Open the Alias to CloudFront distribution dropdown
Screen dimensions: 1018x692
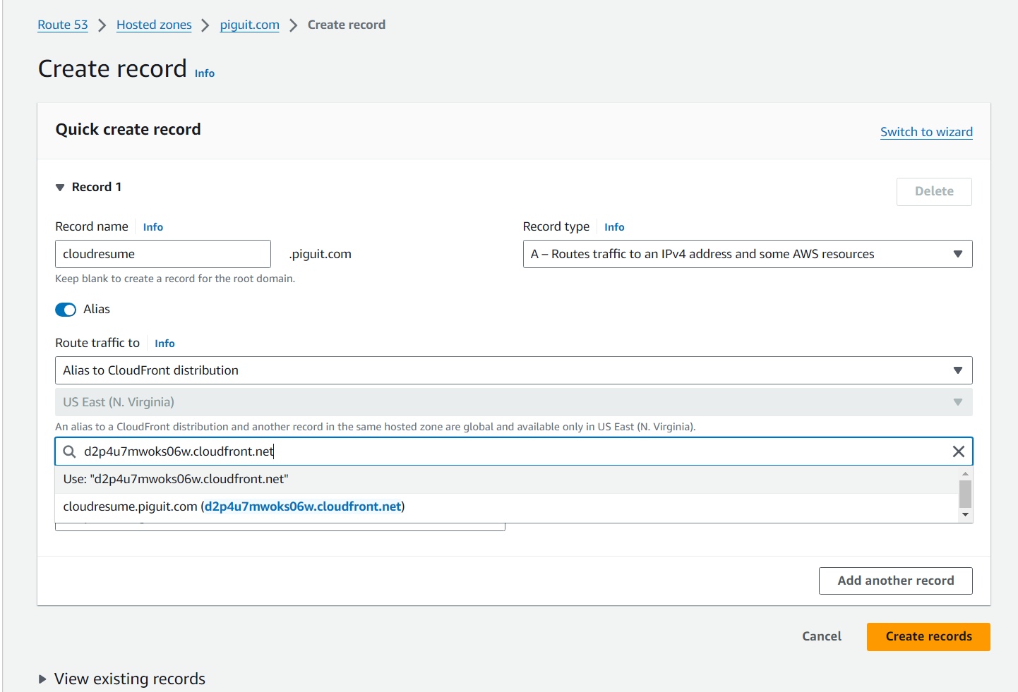coord(514,370)
